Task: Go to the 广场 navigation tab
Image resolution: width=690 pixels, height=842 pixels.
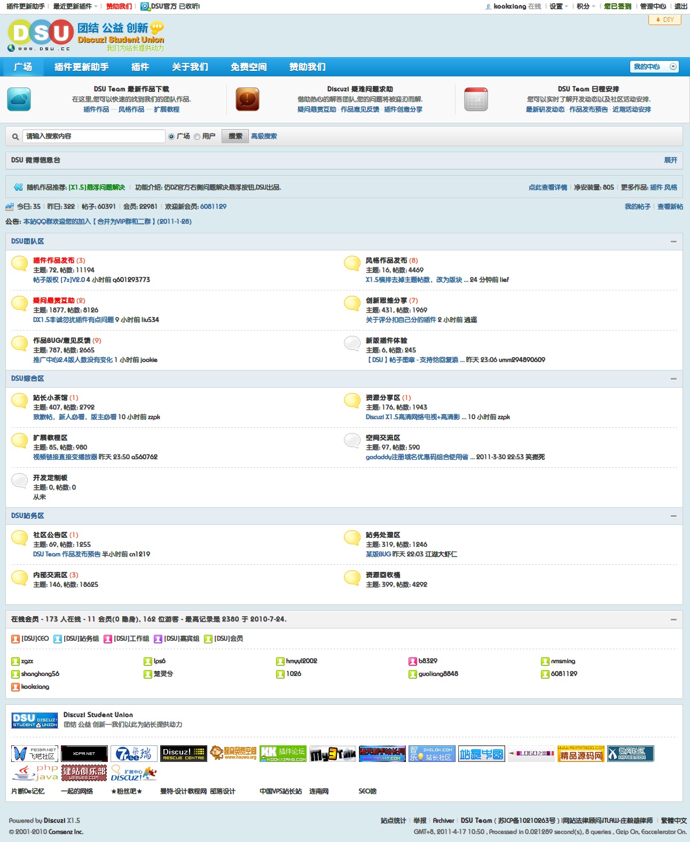Action: [23, 67]
